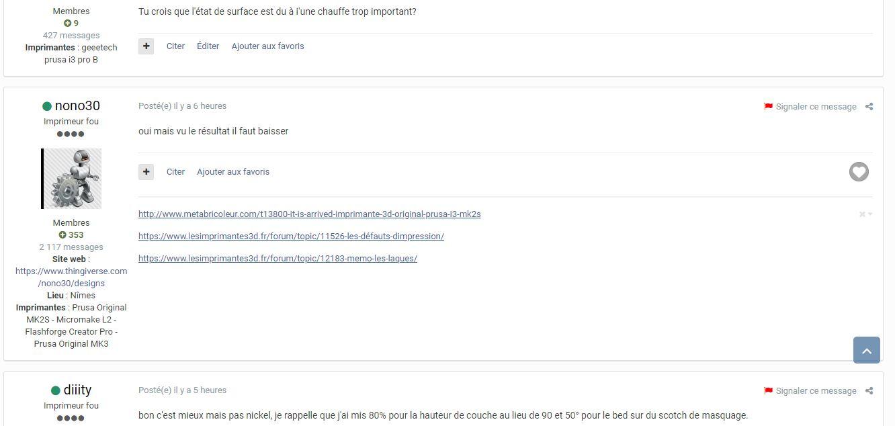Image resolution: width=895 pixels, height=426 pixels.
Task: Click nono30's green reputation plus icon
Action: pyautogui.click(x=62, y=235)
